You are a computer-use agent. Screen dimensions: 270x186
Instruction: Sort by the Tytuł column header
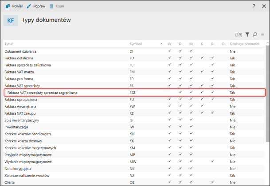pos(8,44)
